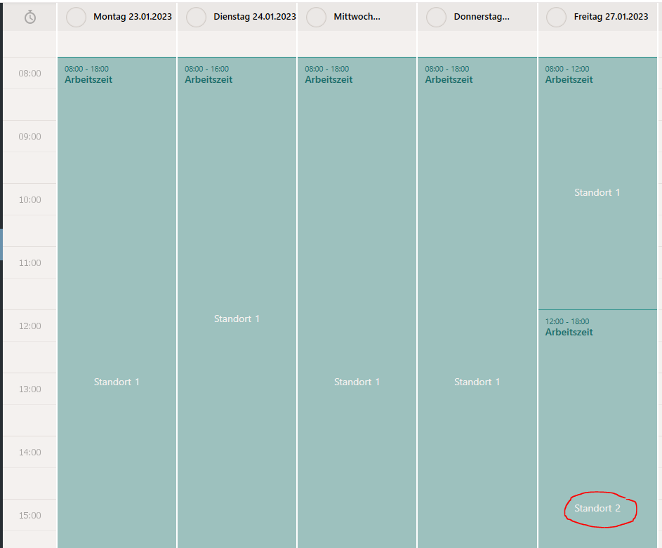Open Thursday's 08:00 - 18:00 Arbeitszeit entry
The image size is (662, 548).
(477, 302)
